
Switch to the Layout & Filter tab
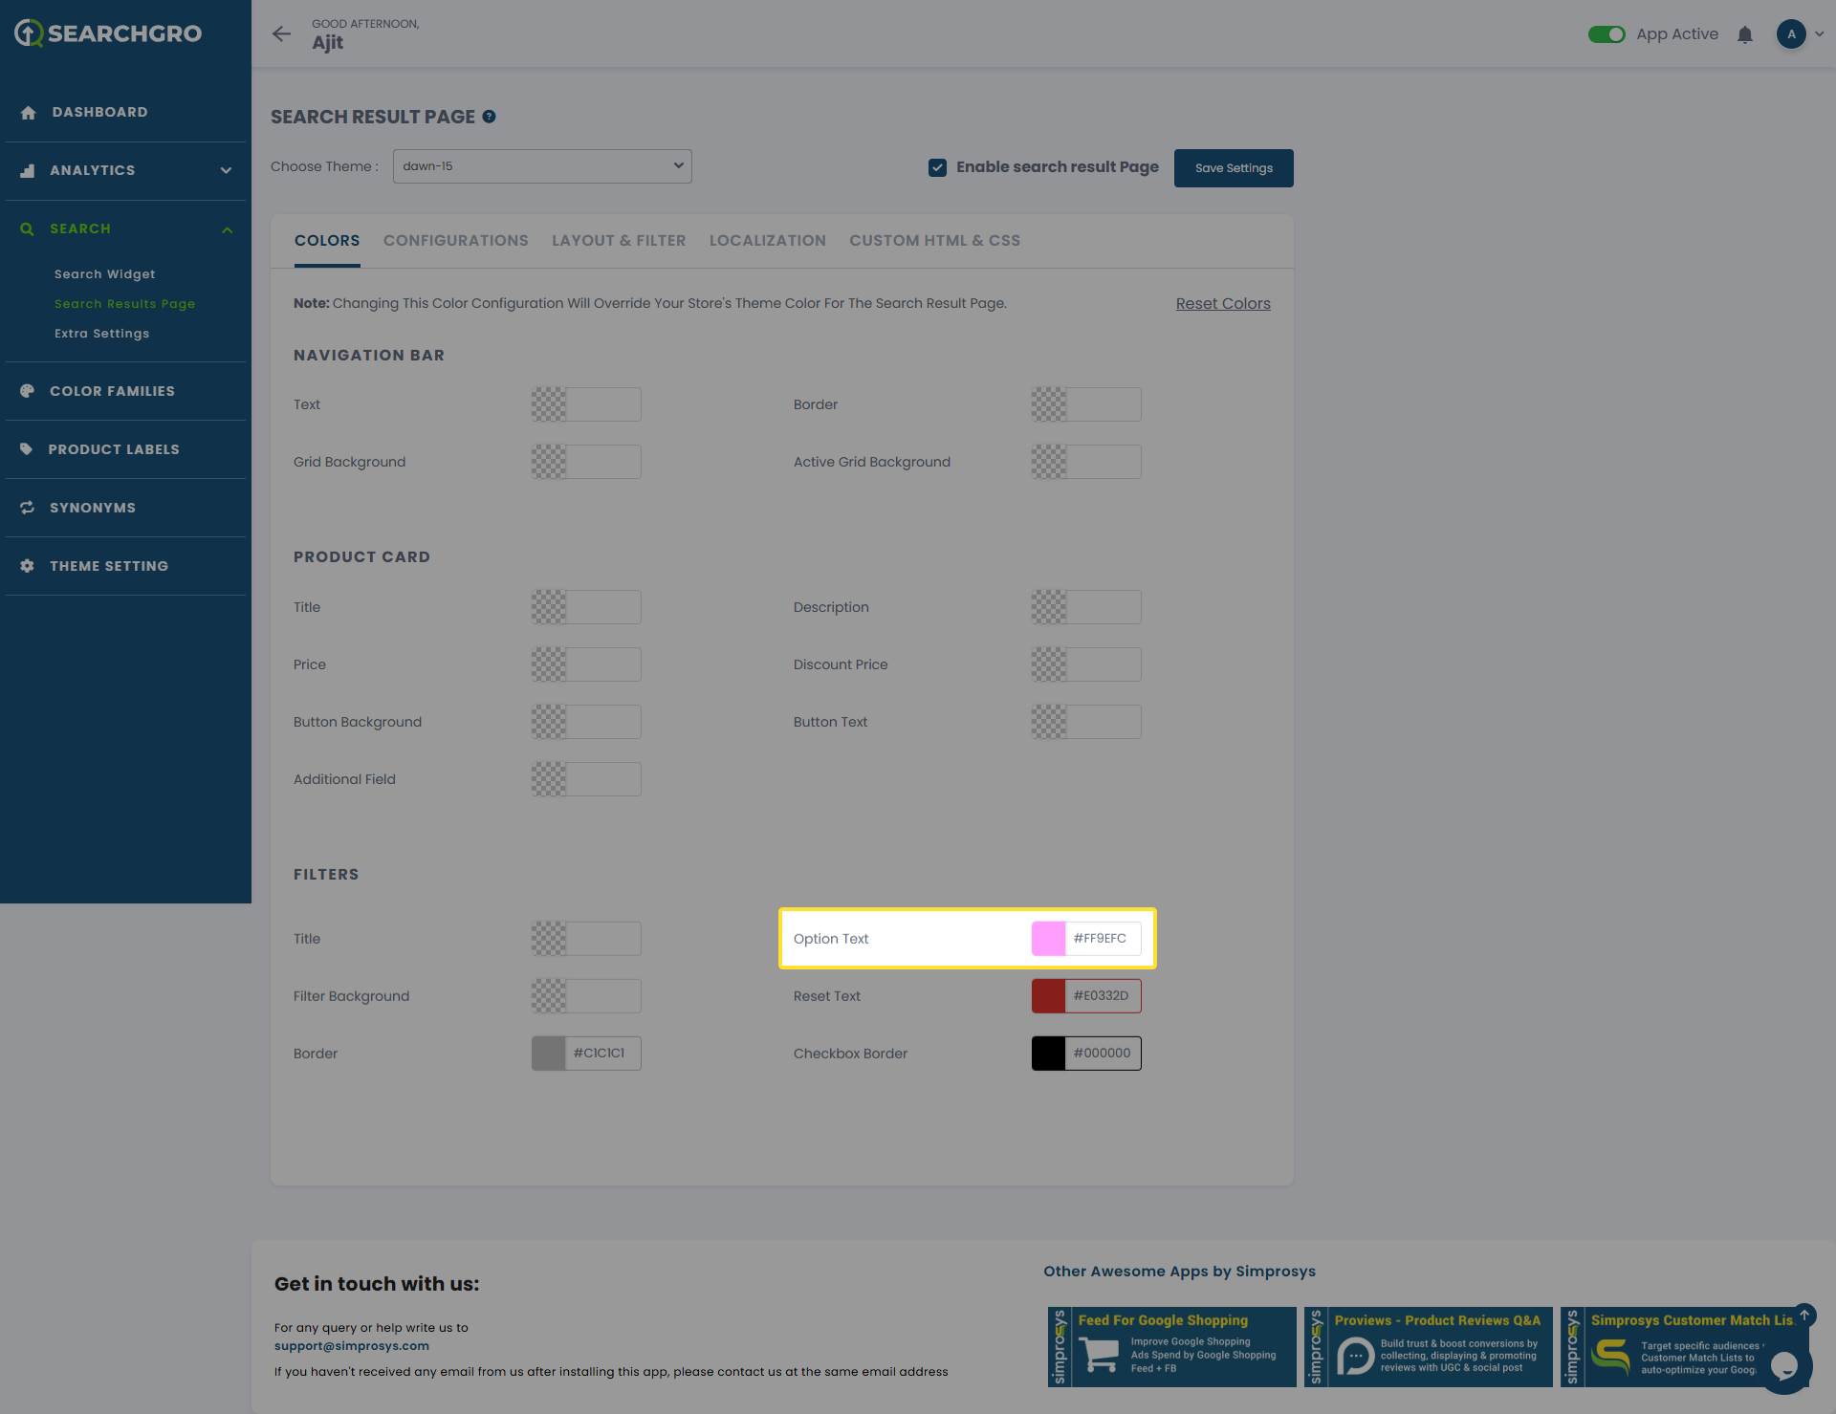point(619,241)
